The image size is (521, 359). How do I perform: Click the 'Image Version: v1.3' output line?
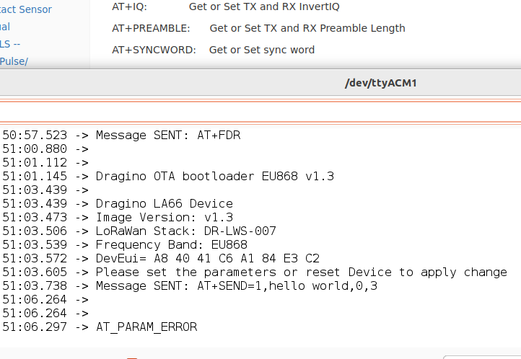tap(164, 217)
